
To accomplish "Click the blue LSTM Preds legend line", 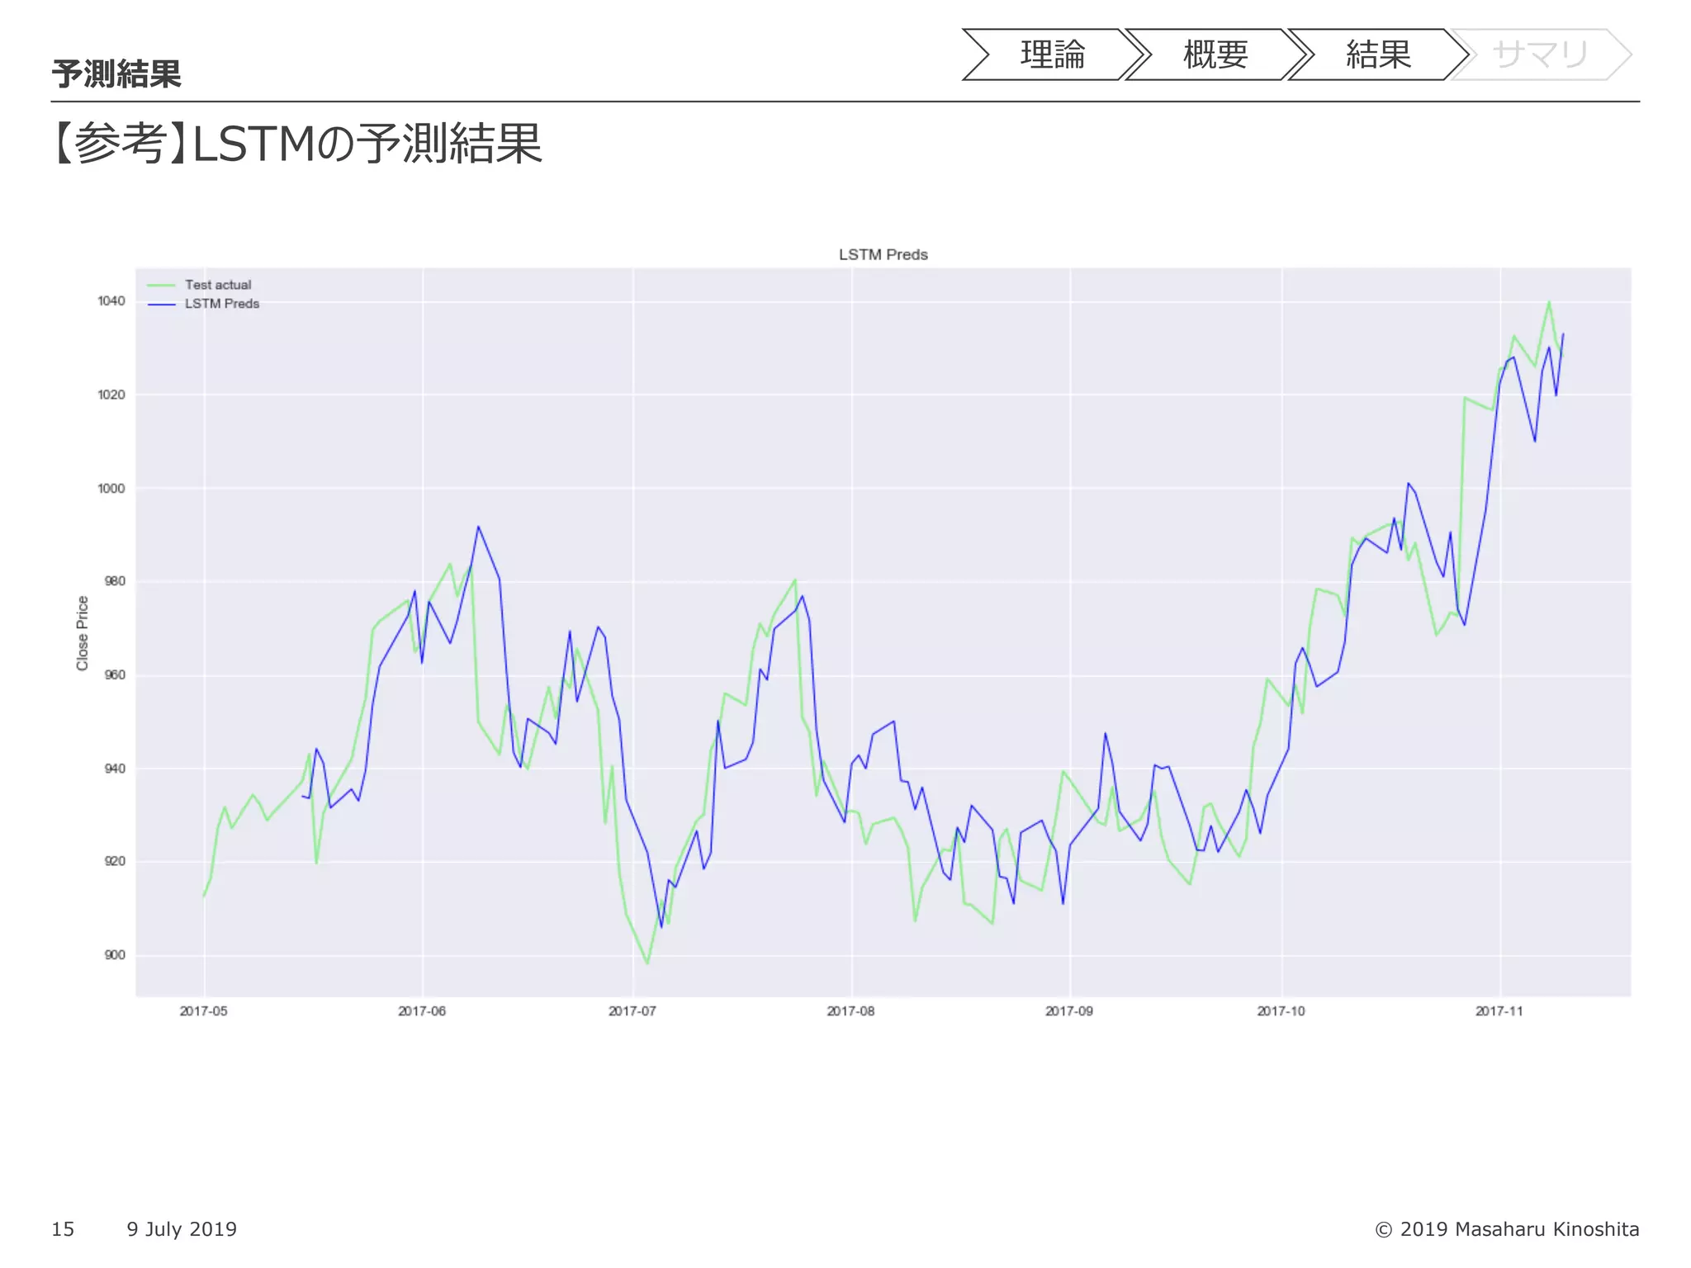I will point(161,305).
